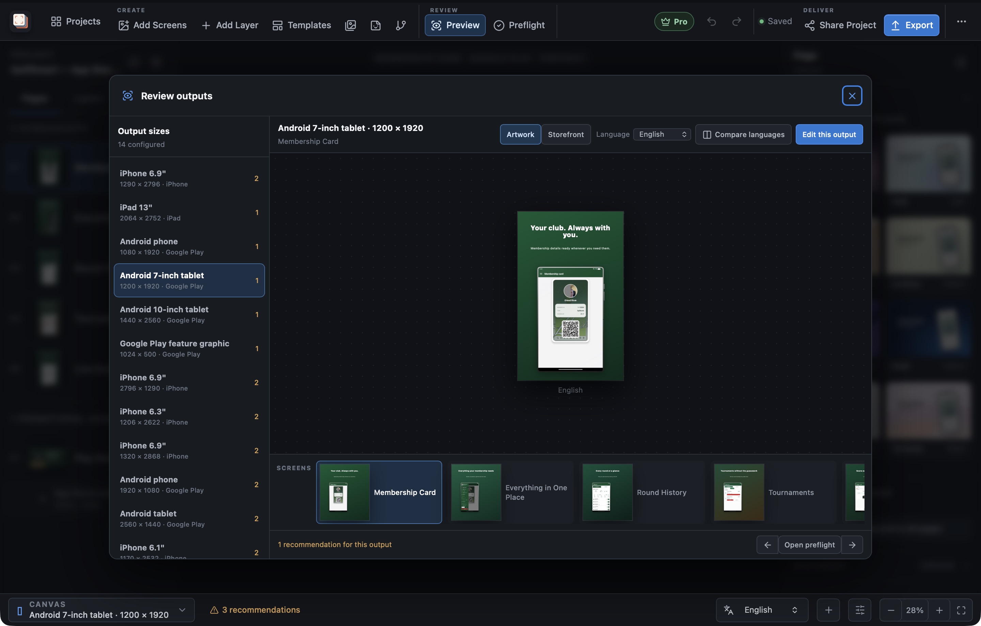This screenshot has height=626, width=981.
Task: Switch to the Artwork view tab
Action: [x=520, y=134]
